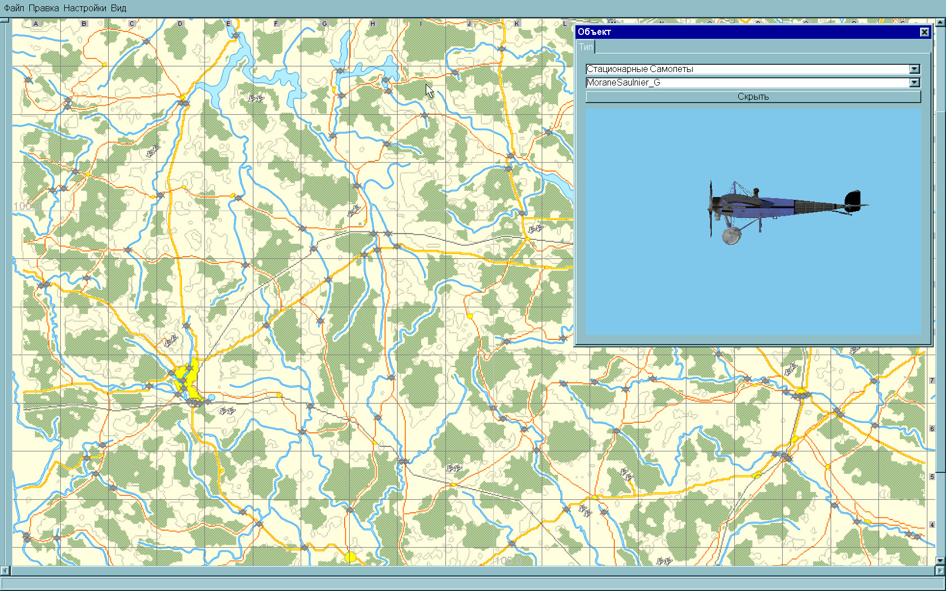Image resolution: width=946 pixels, height=591 pixels.
Task: Click the horizontal scrollbar right arrow
Action: click(x=940, y=571)
